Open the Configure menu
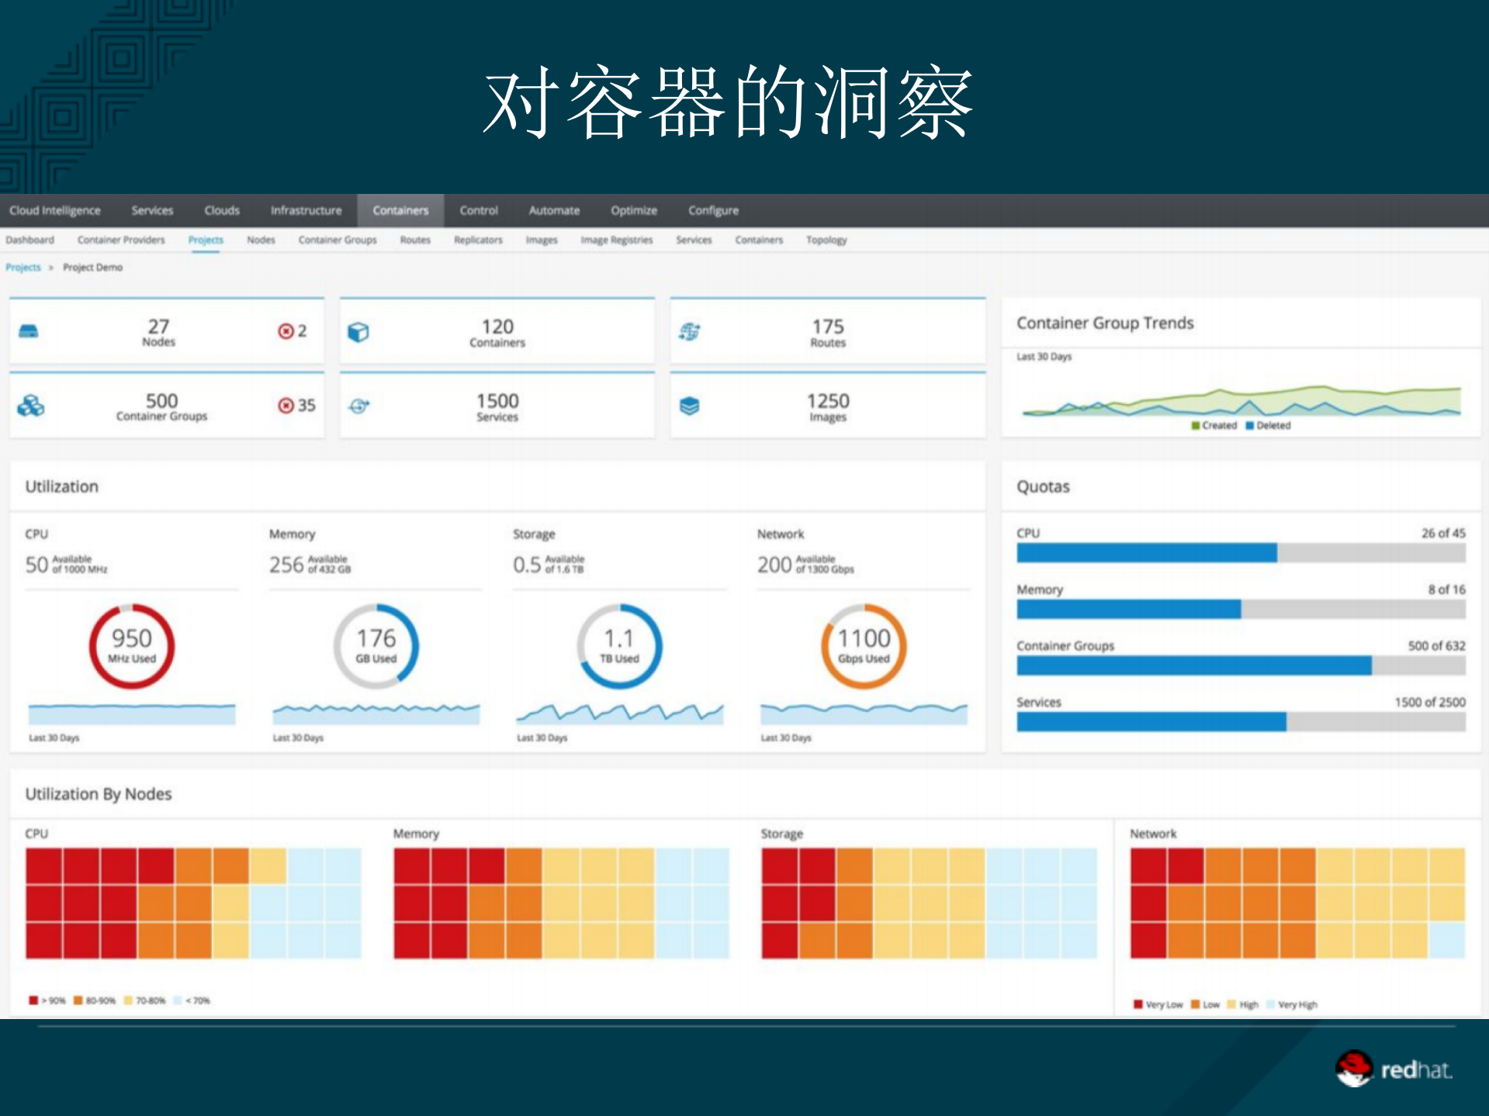Image resolution: width=1489 pixels, height=1116 pixels. 712,209
